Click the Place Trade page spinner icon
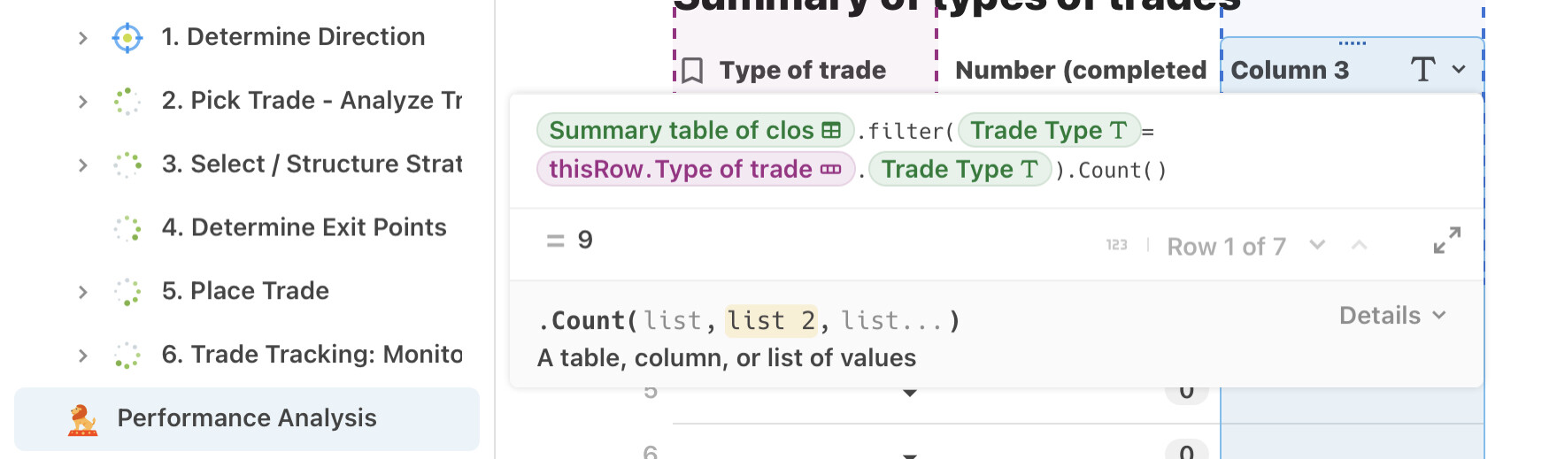Viewport: 1557px width, 459px height. point(127,292)
